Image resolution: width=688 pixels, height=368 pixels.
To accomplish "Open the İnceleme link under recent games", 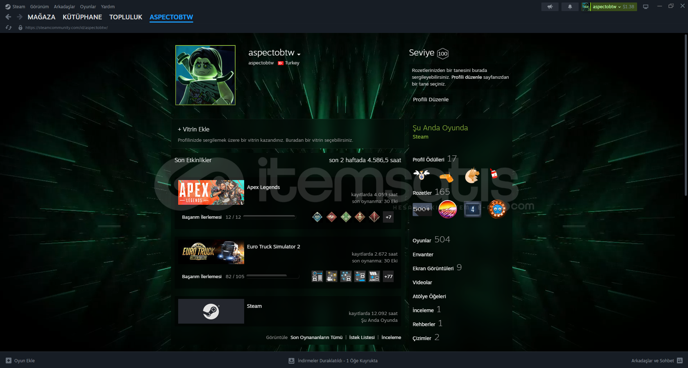I will 391,337.
